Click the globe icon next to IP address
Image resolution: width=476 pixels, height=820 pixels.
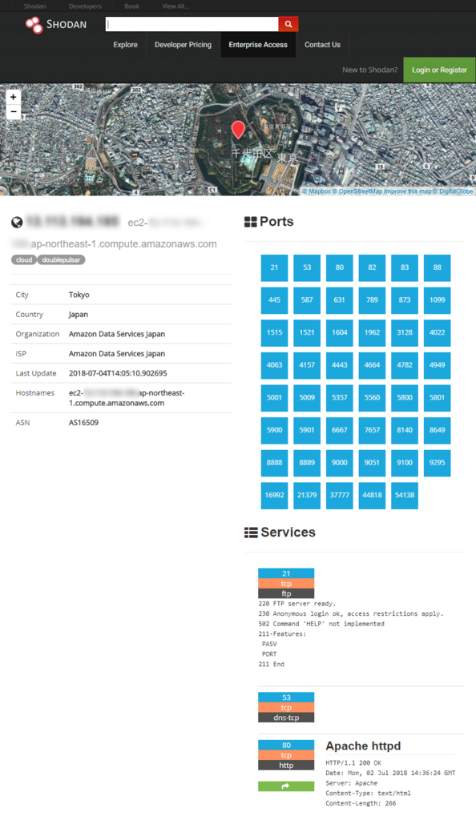[18, 223]
